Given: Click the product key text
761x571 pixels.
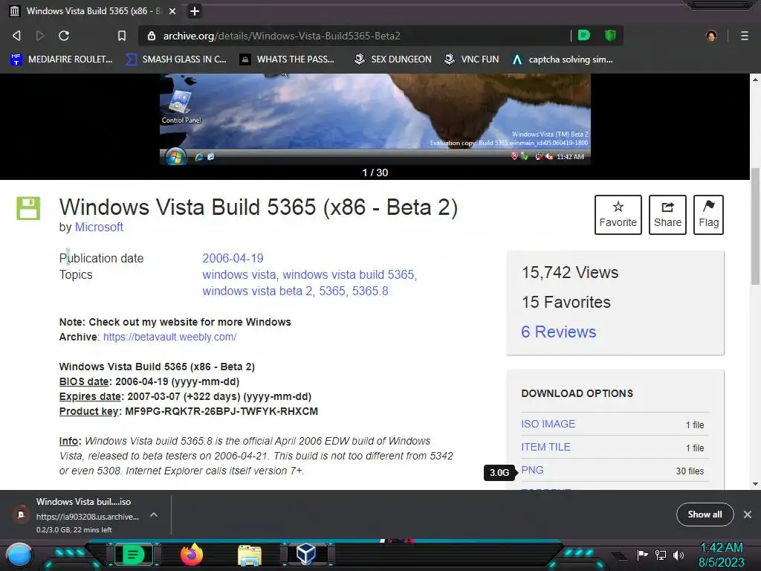Looking at the screenshot, I should click(221, 411).
